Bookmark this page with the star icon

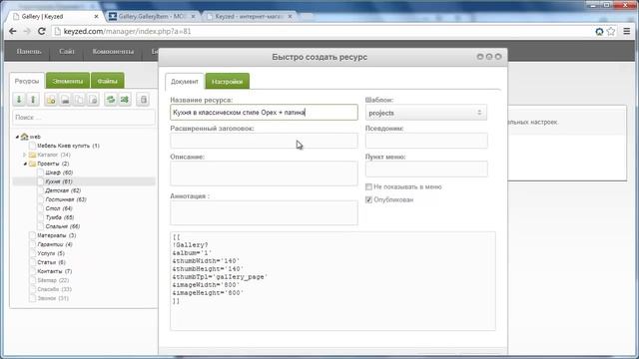click(x=611, y=31)
